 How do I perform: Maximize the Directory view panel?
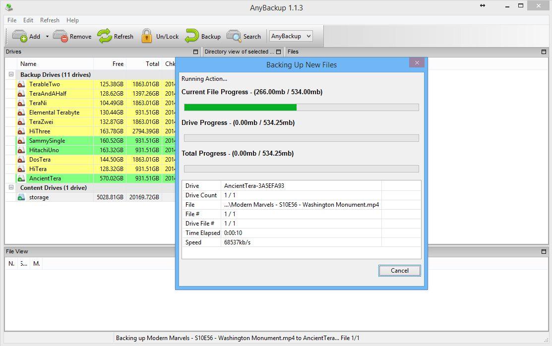(278, 52)
